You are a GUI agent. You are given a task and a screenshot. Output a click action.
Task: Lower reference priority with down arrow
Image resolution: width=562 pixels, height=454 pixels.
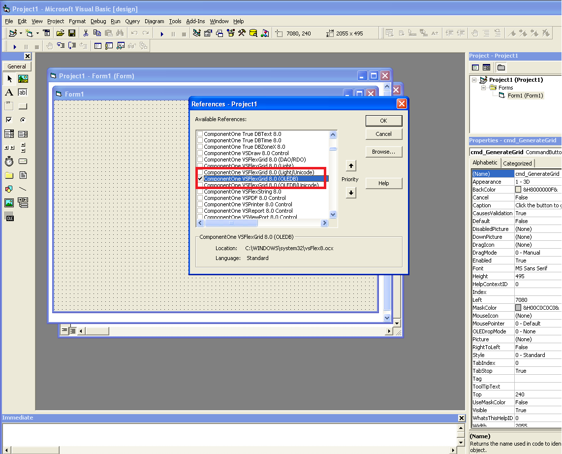(x=351, y=193)
